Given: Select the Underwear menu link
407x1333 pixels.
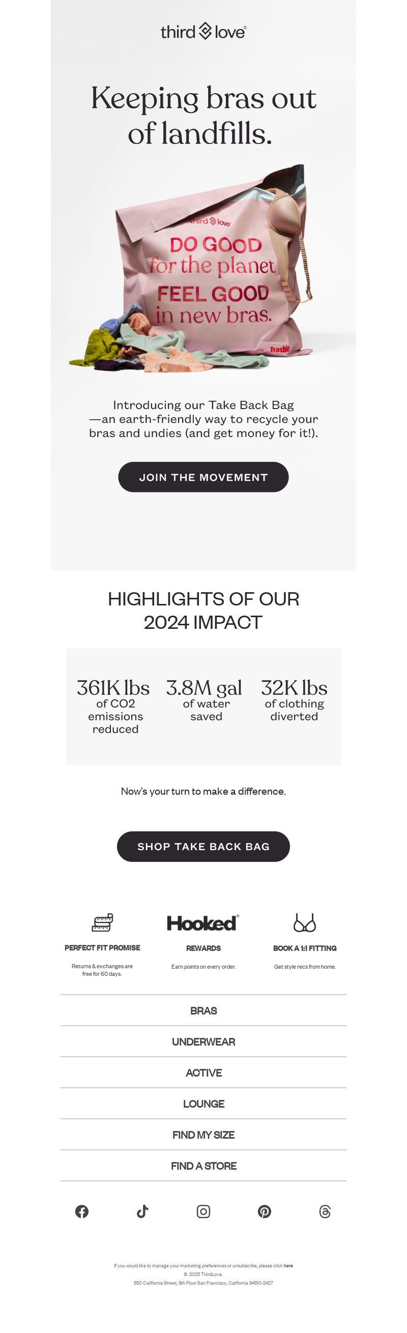Looking at the screenshot, I should pyautogui.click(x=203, y=1041).
